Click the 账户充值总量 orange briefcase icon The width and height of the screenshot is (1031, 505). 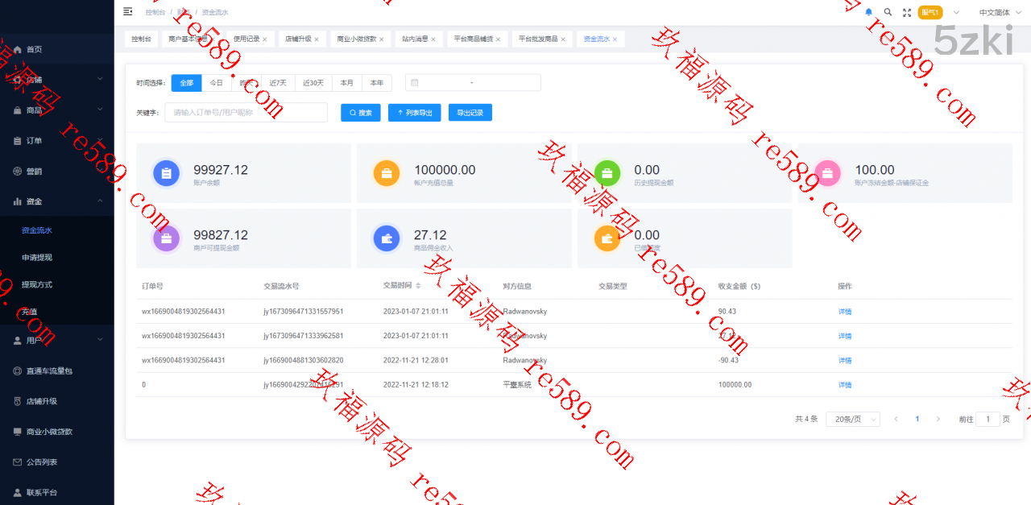pyautogui.click(x=386, y=173)
